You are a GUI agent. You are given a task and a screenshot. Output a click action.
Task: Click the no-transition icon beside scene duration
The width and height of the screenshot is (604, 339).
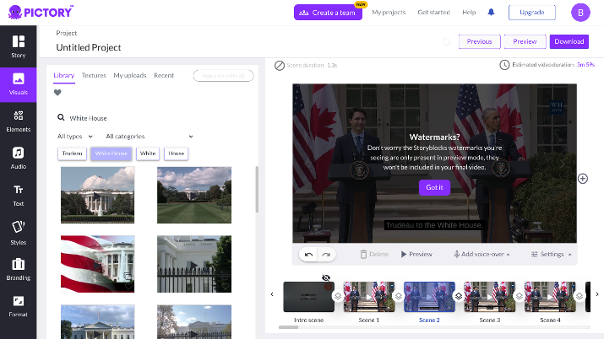coord(280,65)
